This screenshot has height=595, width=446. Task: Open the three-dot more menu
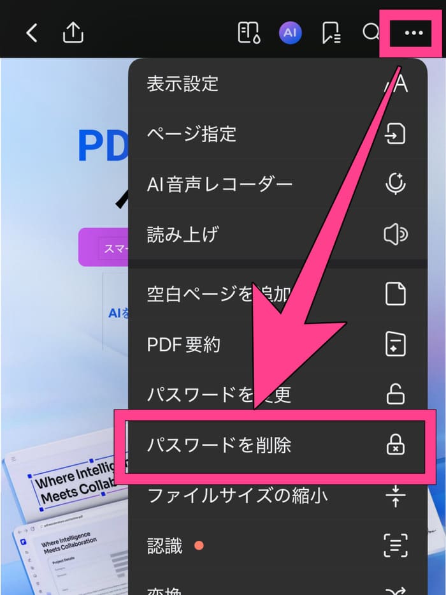(414, 33)
